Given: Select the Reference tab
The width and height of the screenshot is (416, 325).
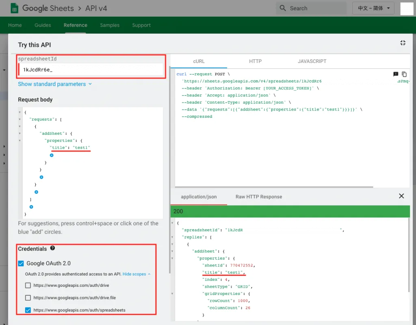Looking at the screenshot, I should (x=75, y=25).
